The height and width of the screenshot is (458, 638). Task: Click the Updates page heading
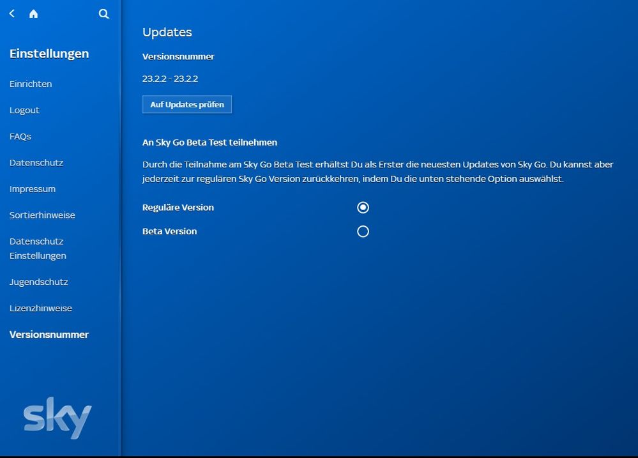[167, 33]
